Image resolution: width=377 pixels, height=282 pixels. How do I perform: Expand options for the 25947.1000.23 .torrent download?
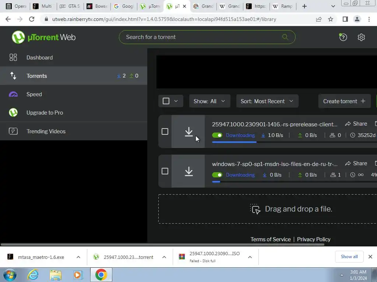(164, 257)
